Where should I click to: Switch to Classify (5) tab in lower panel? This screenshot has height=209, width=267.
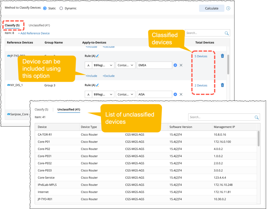click(x=42, y=110)
